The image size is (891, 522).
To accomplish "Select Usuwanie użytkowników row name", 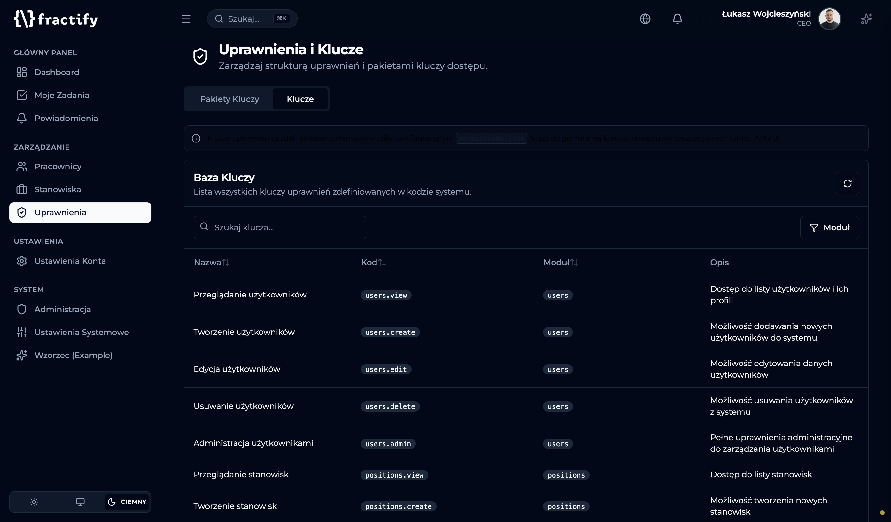I will click(244, 406).
